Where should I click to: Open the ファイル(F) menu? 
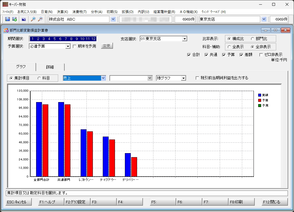[8, 12]
